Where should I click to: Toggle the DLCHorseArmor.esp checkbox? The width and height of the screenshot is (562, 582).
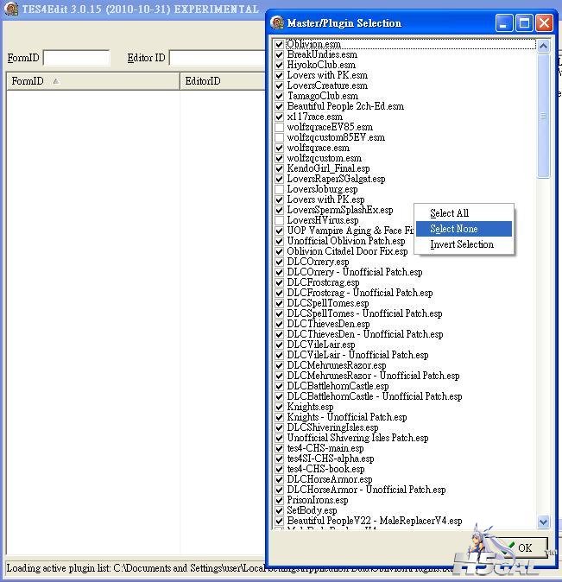279,479
